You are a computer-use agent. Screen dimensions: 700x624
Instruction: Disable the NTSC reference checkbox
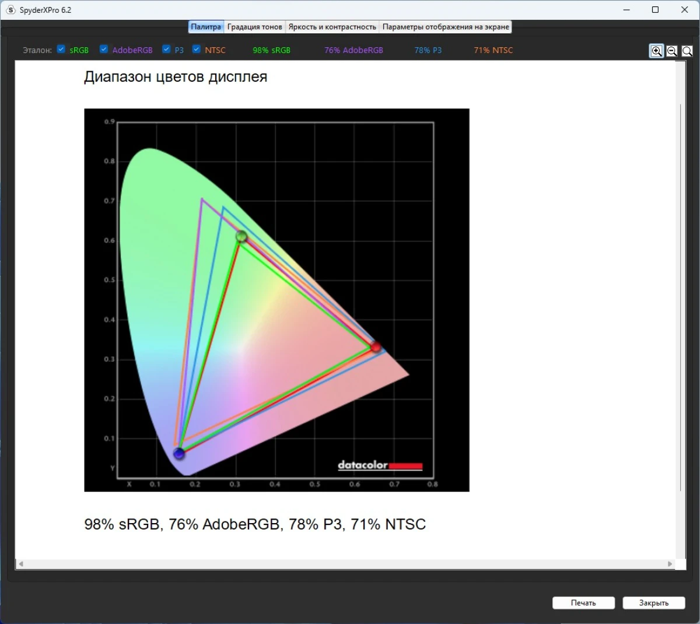tap(197, 49)
